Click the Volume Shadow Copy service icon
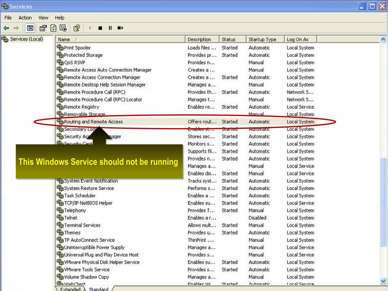Image resolution: width=388 pixels, height=291 pixels. 60,277
